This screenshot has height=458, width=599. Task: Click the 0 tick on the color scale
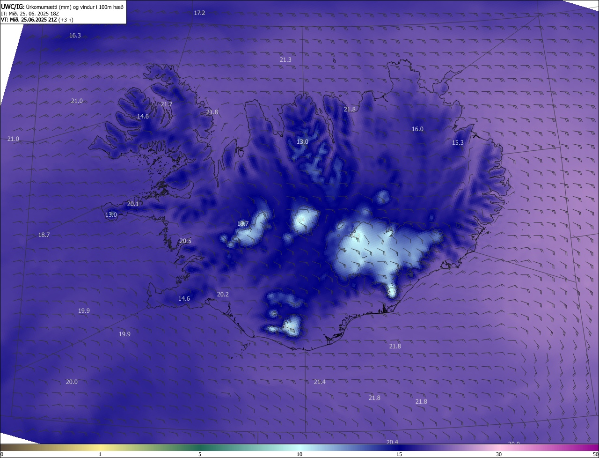coord(2,454)
